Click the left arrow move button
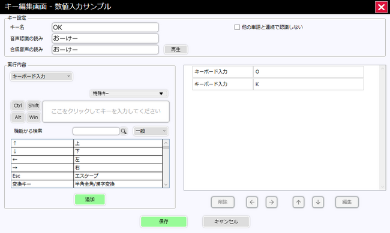 tap(252, 202)
